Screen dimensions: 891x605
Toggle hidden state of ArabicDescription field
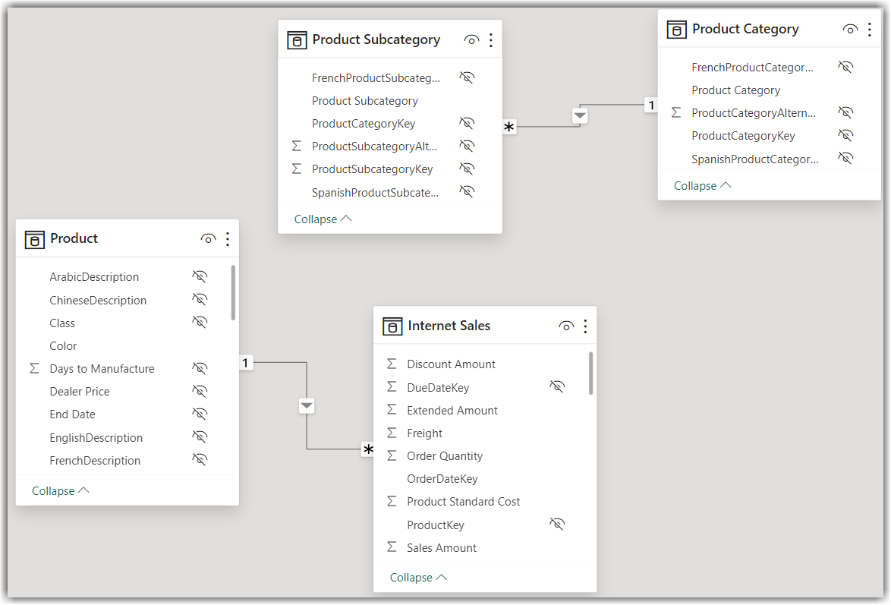coord(200,276)
